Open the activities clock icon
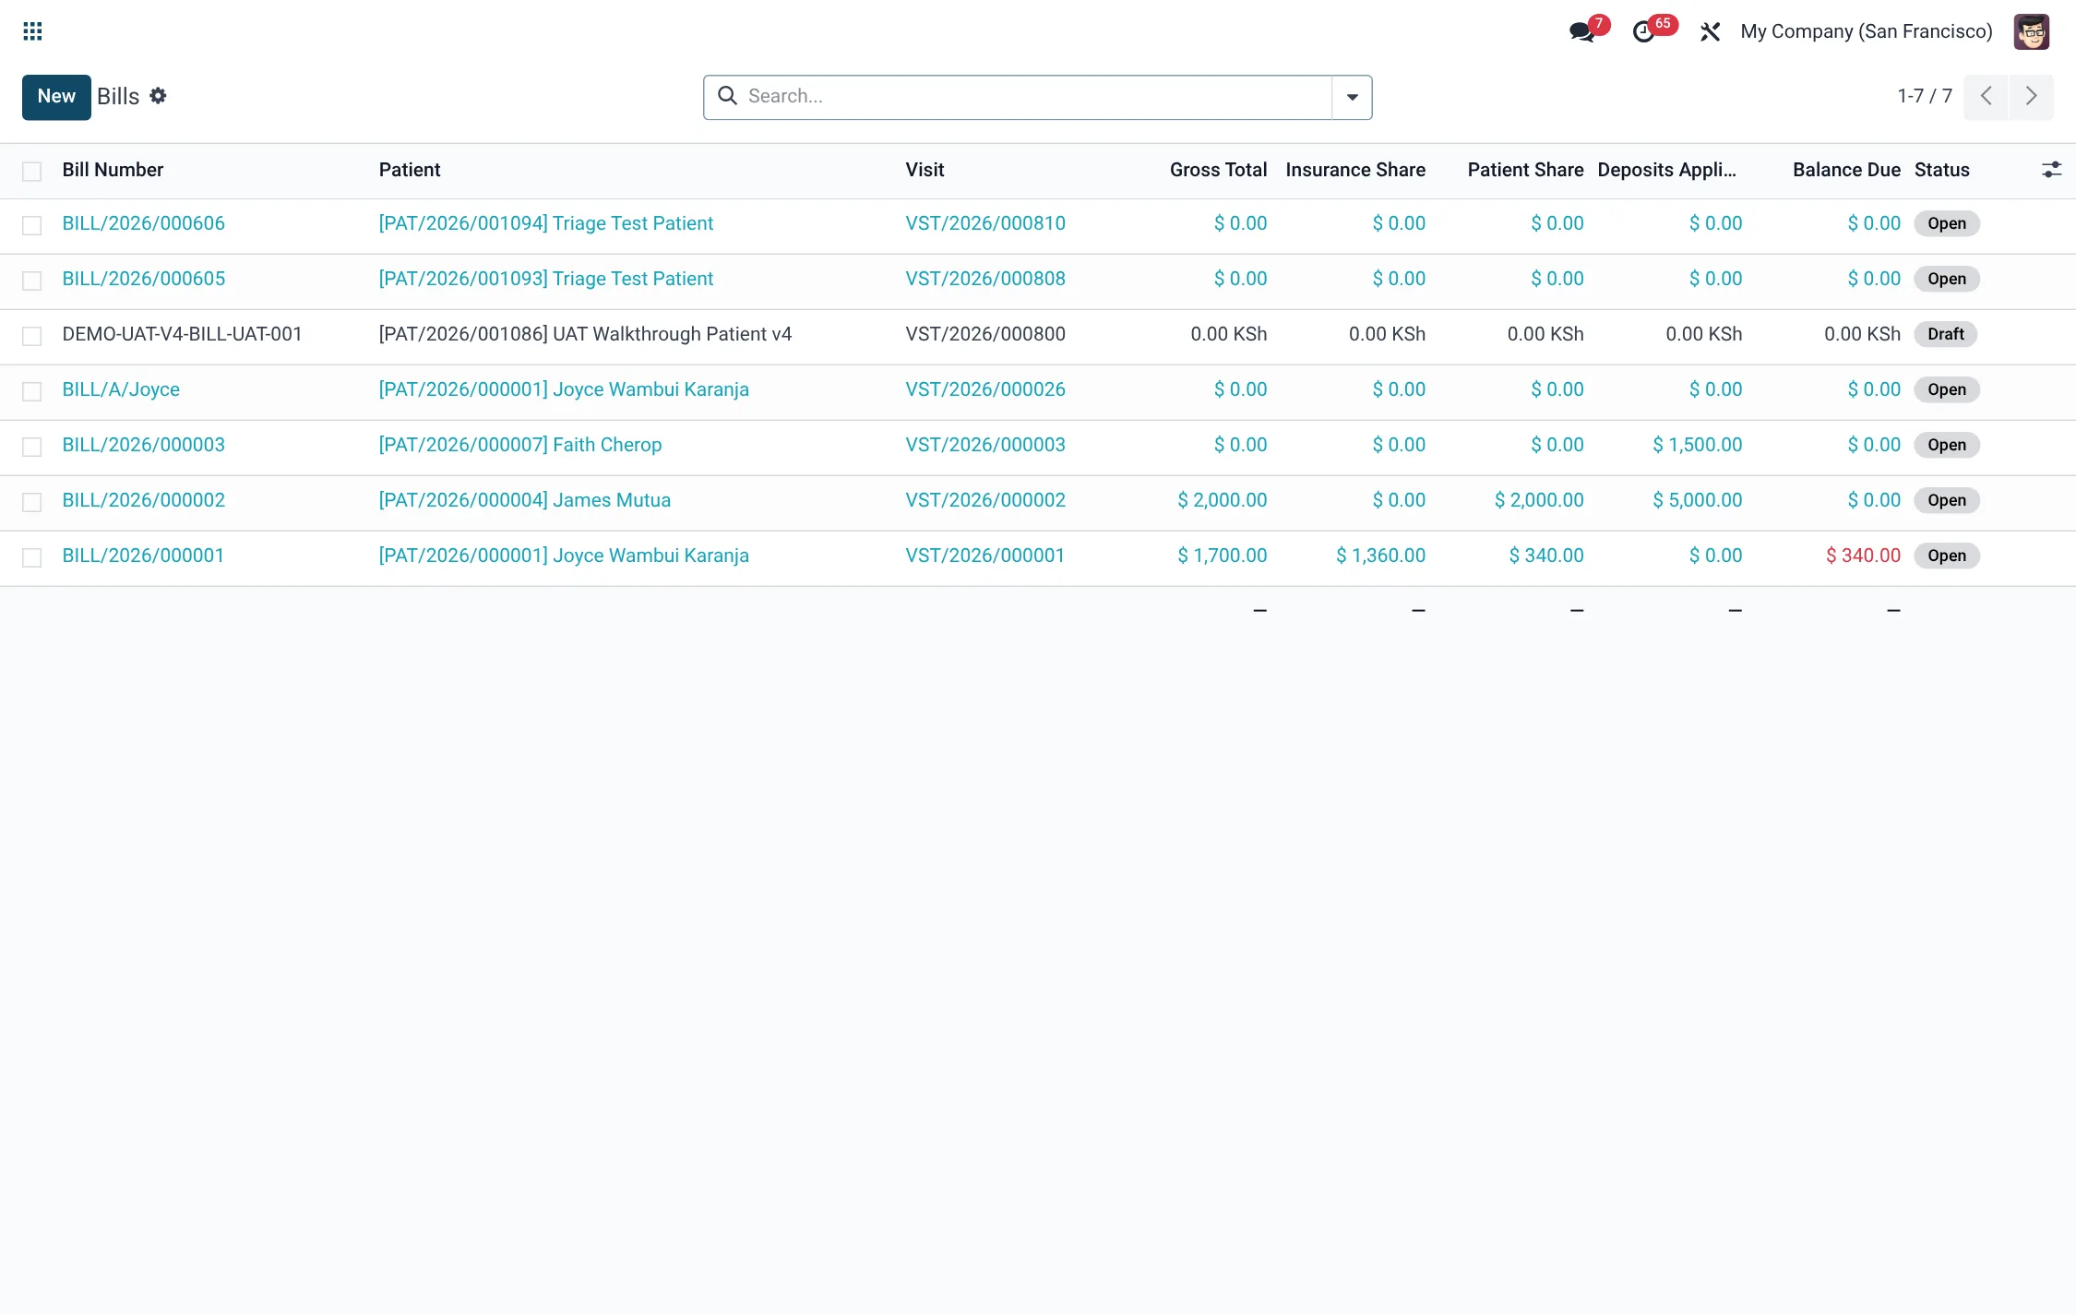The image size is (2076, 1315). 1643,32
